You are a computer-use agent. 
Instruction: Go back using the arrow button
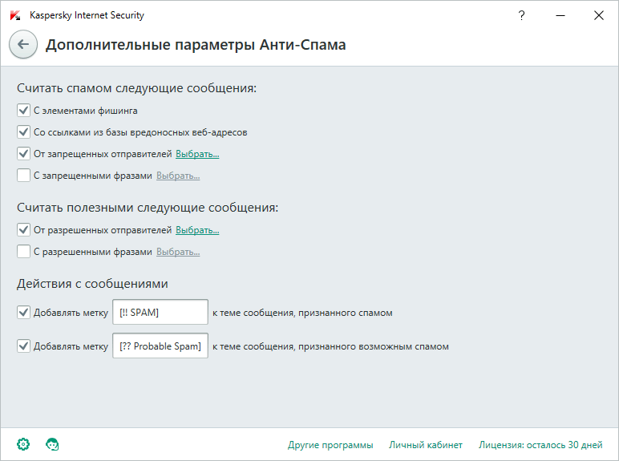click(23, 44)
